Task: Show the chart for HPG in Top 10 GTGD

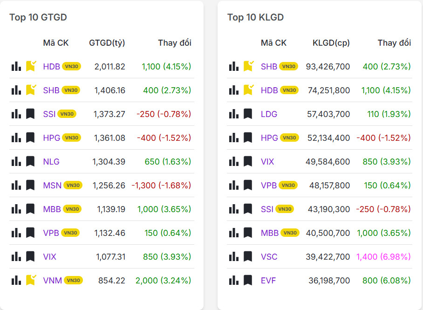Action: click(x=16, y=138)
